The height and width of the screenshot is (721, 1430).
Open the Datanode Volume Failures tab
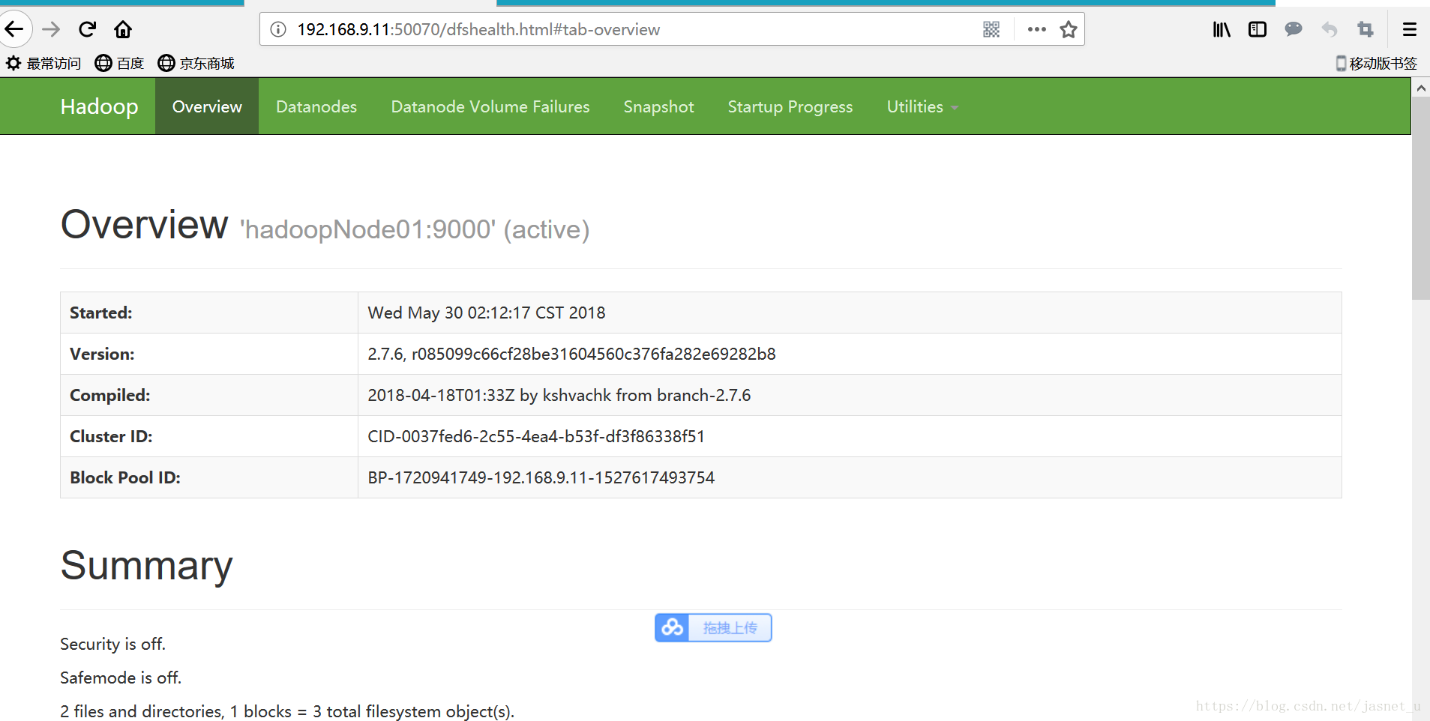click(x=490, y=107)
